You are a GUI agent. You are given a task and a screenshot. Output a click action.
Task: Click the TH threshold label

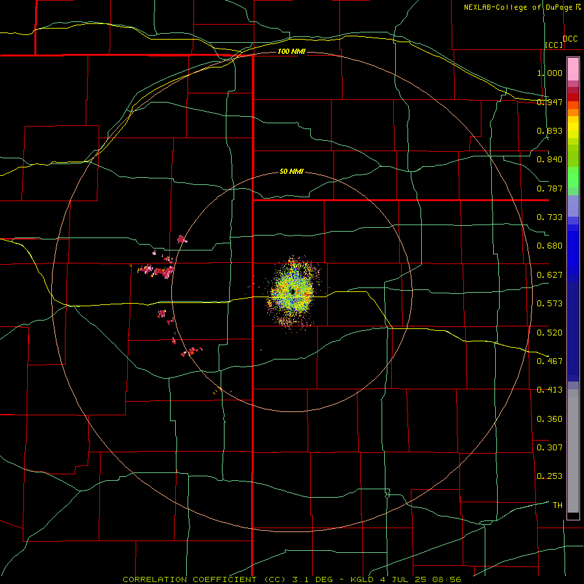[557, 505]
